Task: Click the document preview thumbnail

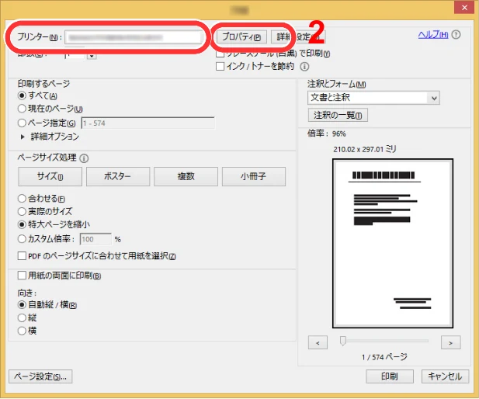Action: pyautogui.click(x=393, y=243)
